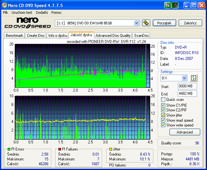Click PI Errors total 46288
The height and width of the screenshot is (170, 207).
(43, 164)
